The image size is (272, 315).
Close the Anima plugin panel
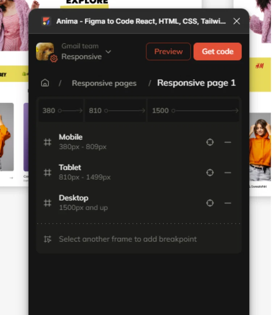point(236,21)
